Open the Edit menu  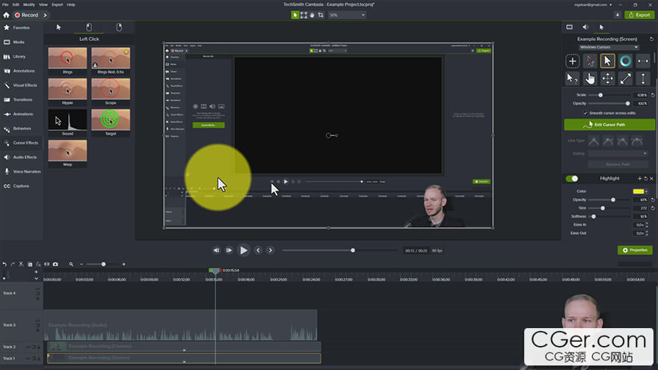click(x=16, y=4)
